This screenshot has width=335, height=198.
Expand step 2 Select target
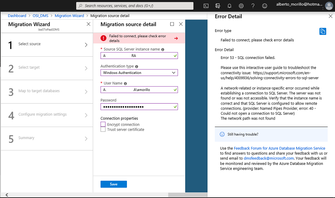[47, 68]
